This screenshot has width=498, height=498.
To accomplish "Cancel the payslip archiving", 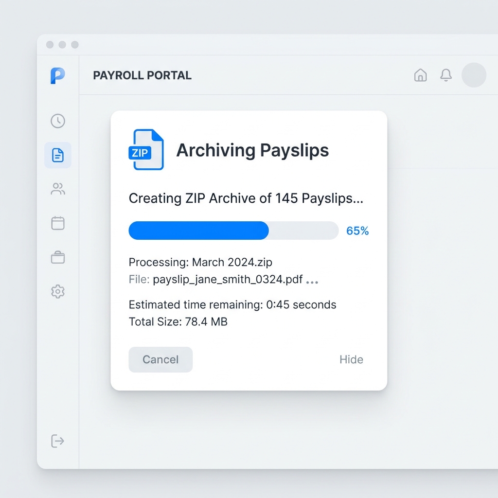I will click(160, 359).
